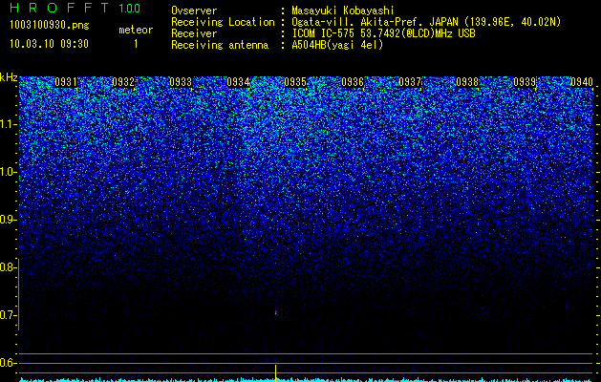Click the observer name Masayuki Kobayashi

(x=343, y=11)
